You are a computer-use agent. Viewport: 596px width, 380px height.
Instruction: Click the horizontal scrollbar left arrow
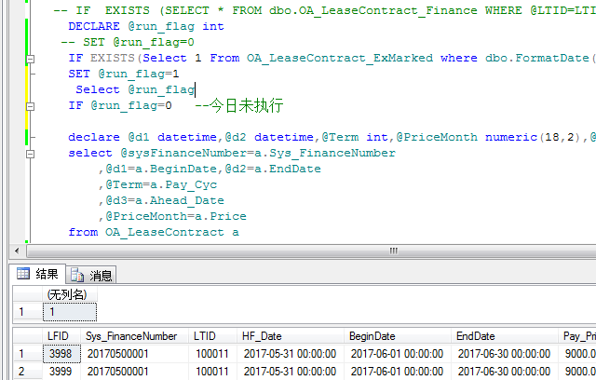tap(17, 251)
